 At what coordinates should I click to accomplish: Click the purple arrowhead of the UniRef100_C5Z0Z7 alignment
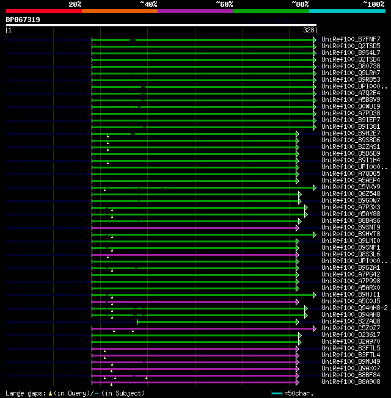[x=315, y=328]
